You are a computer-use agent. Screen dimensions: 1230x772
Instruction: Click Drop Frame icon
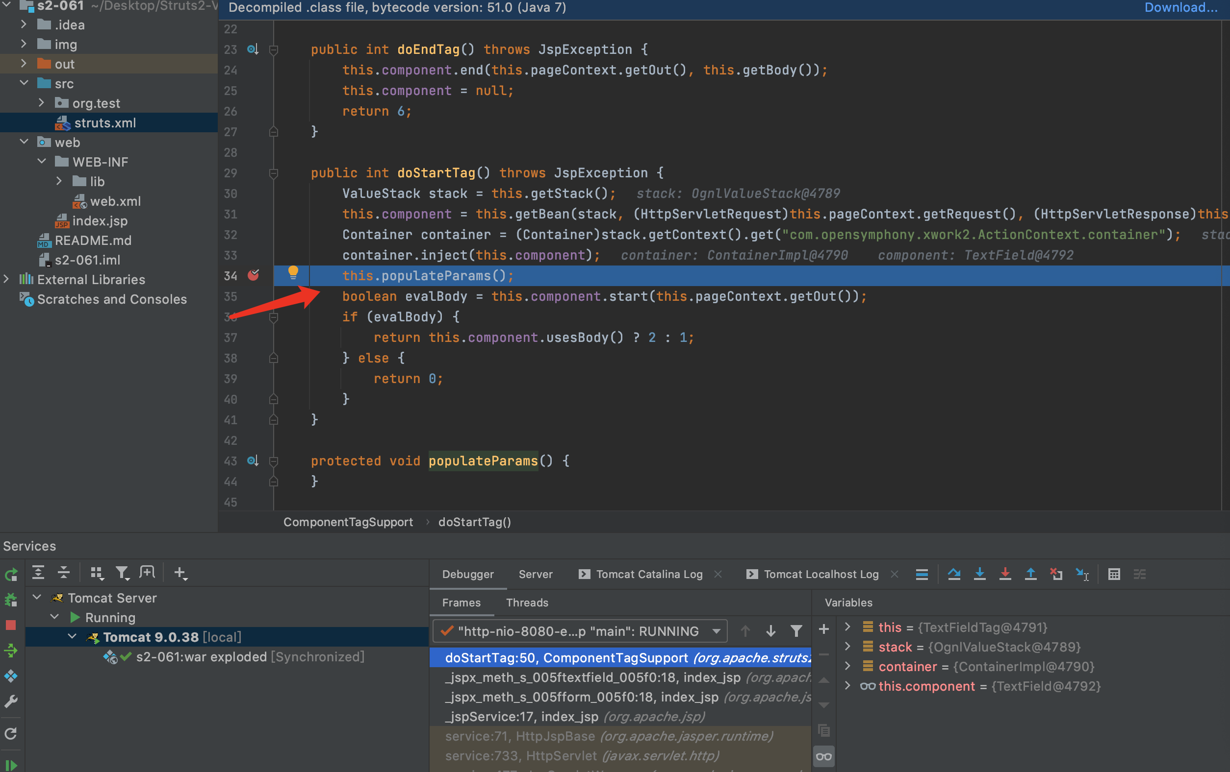click(1056, 574)
